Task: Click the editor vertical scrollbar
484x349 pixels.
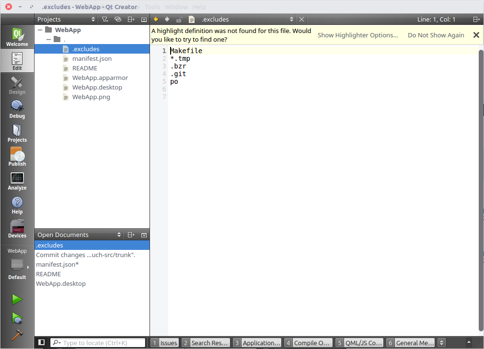Action: (481, 190)
